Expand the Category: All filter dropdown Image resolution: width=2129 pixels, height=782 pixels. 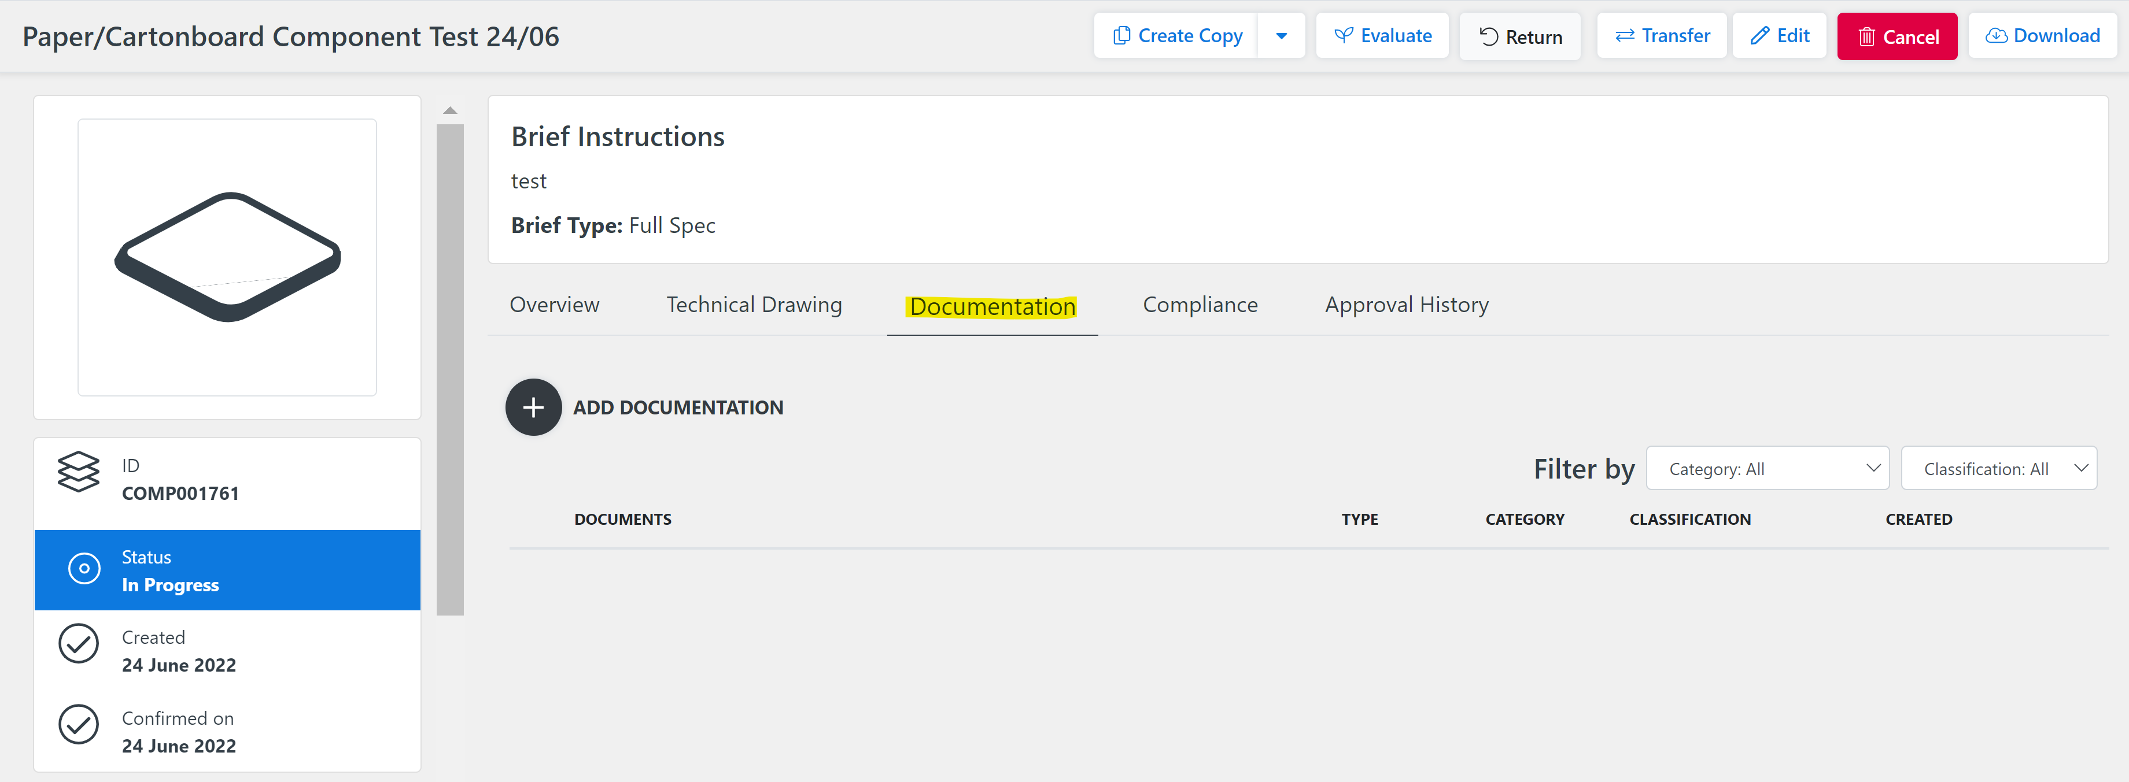pos(1767,468)
